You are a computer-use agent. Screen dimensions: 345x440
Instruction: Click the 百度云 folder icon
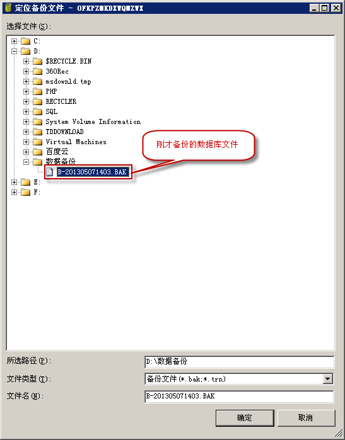37,152
